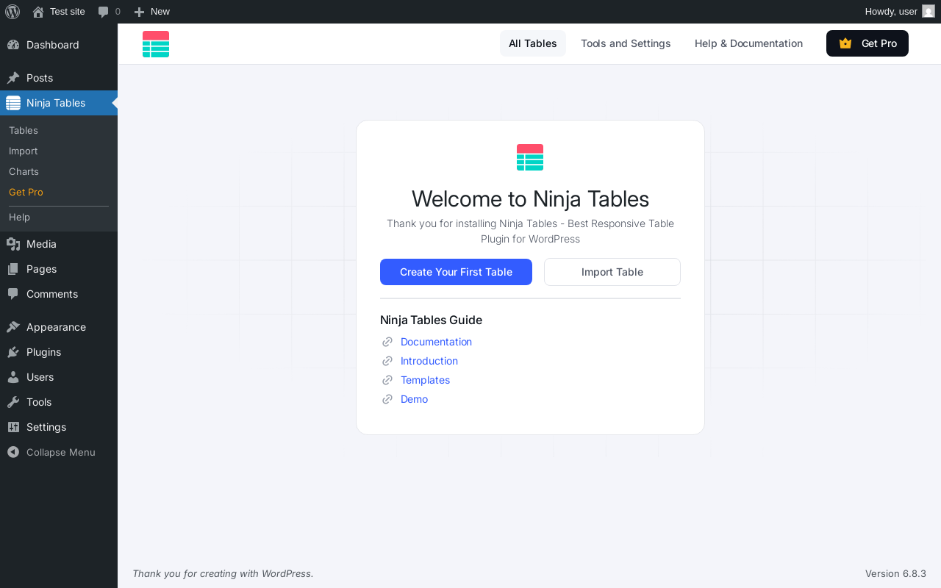Switch to the Tools and Settings tab
The height and width of the screenshot is (588, 941).
pos(626,43)
